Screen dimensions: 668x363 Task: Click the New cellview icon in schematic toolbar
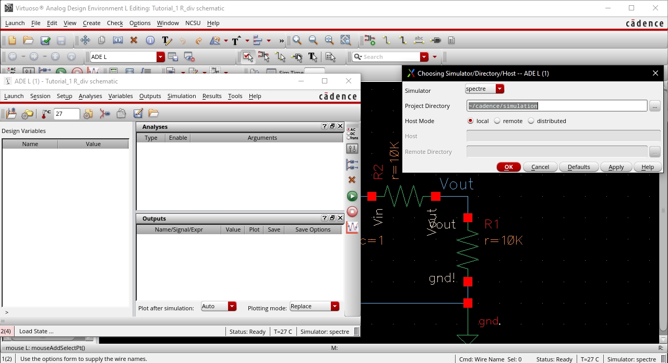[x=13, y=40]
